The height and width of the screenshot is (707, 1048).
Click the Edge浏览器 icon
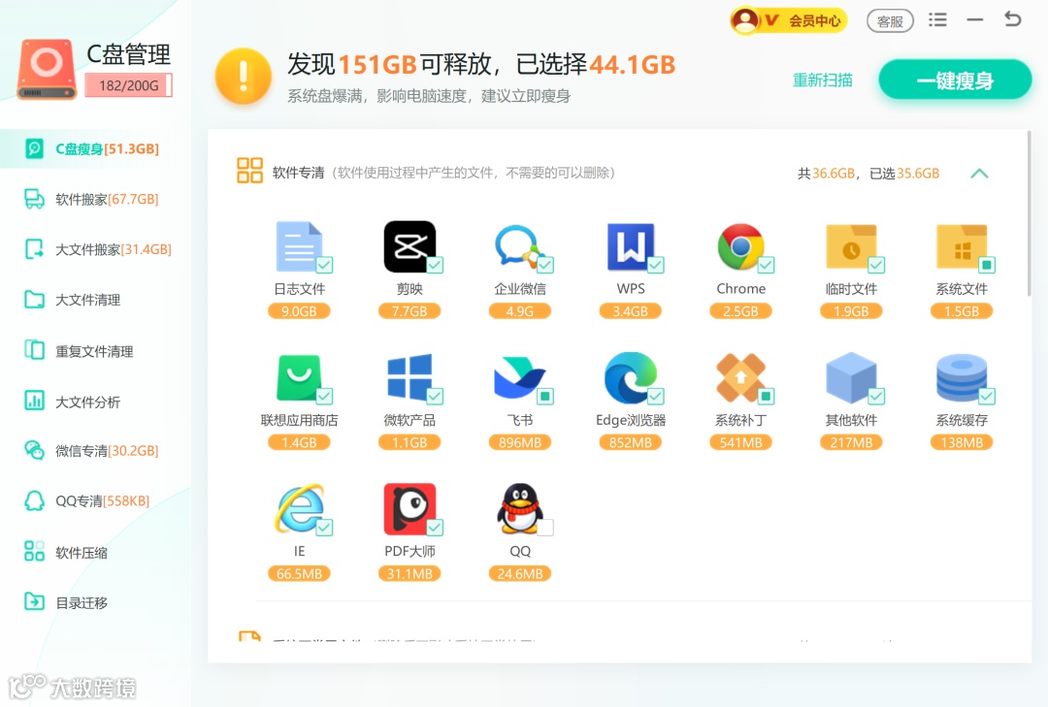[631, 377]
